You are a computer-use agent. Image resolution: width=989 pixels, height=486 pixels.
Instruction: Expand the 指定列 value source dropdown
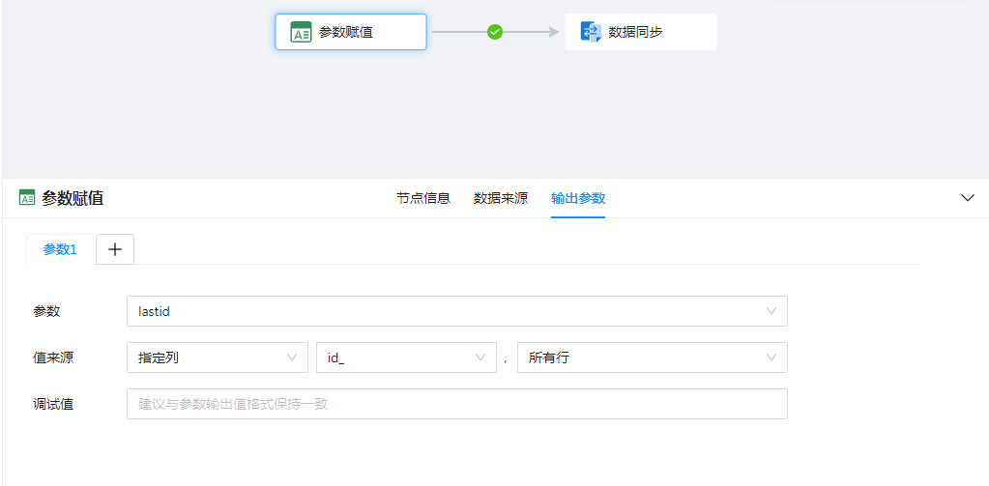217,357
